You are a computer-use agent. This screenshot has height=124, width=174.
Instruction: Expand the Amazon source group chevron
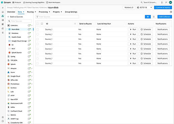32,68
